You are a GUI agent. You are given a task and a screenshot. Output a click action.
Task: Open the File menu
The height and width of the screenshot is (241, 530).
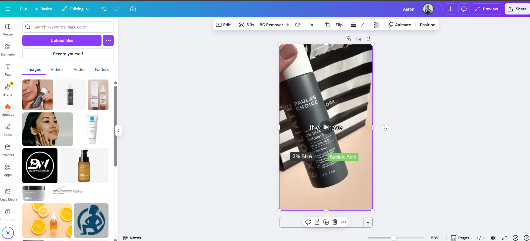click(23, 9)
